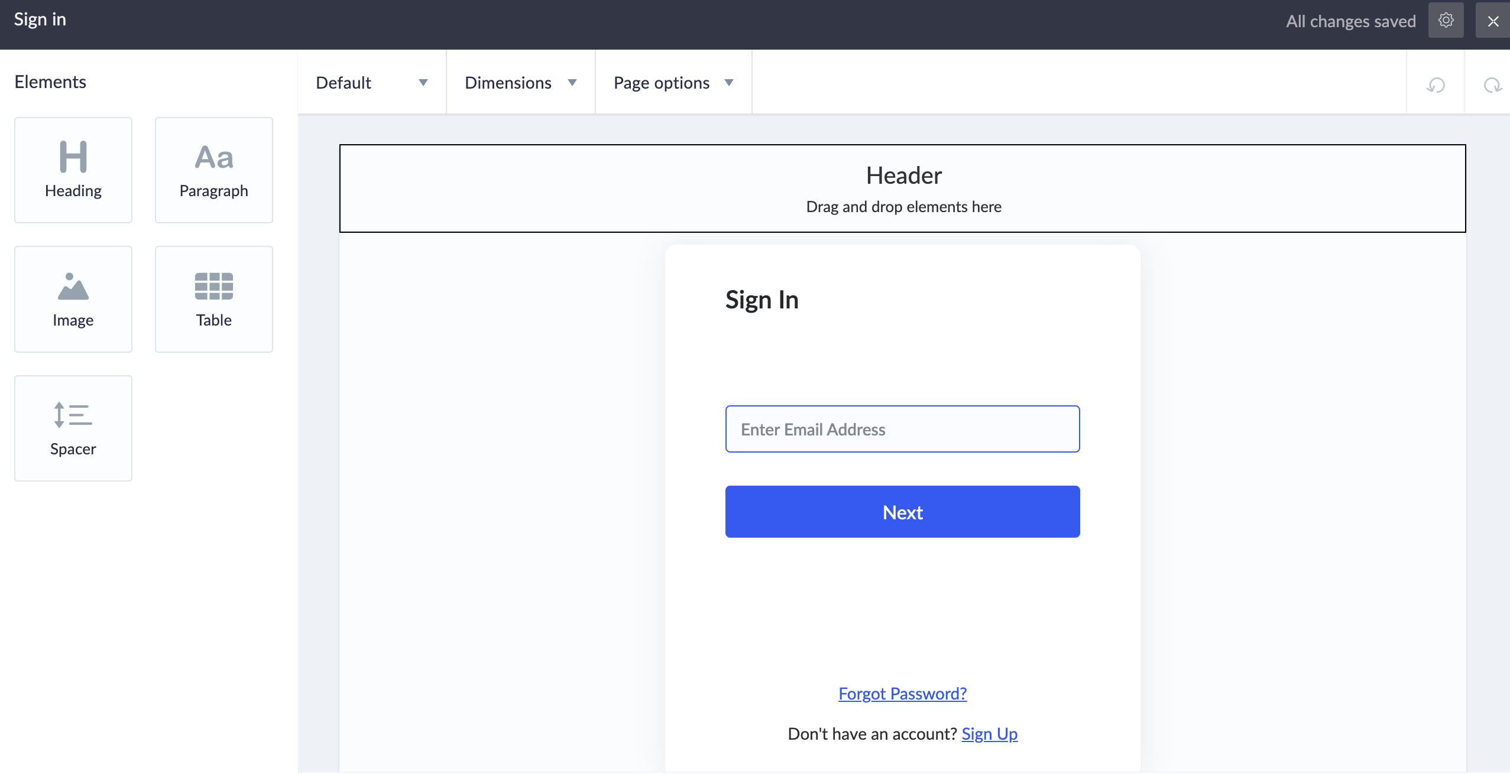Close the Sign in editor
This screenshot has width=1510, height=774.
1492,19
